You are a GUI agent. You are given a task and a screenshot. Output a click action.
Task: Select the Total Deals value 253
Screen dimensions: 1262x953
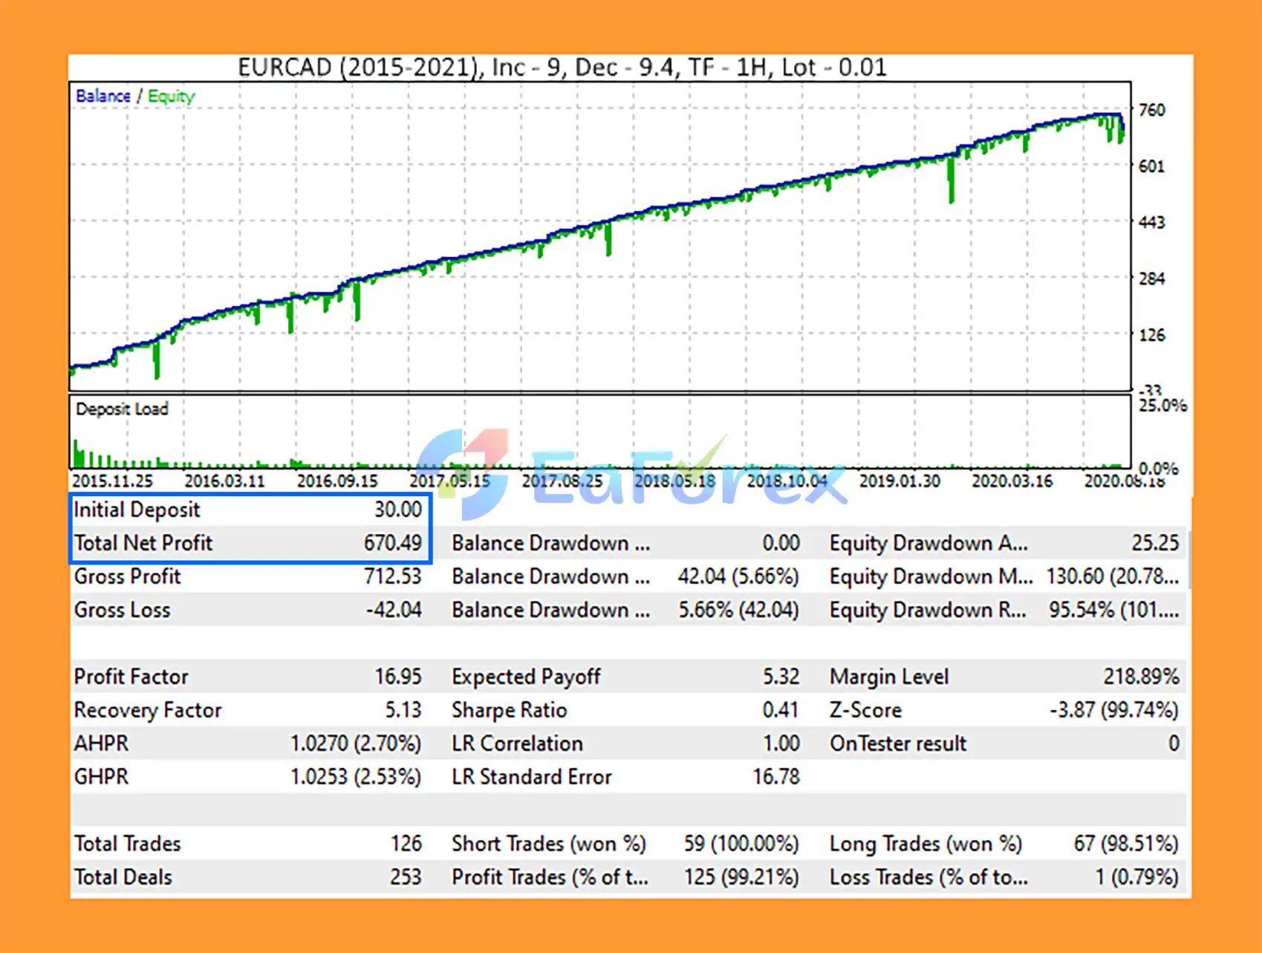pyautogui.click(x=406, y=877)
